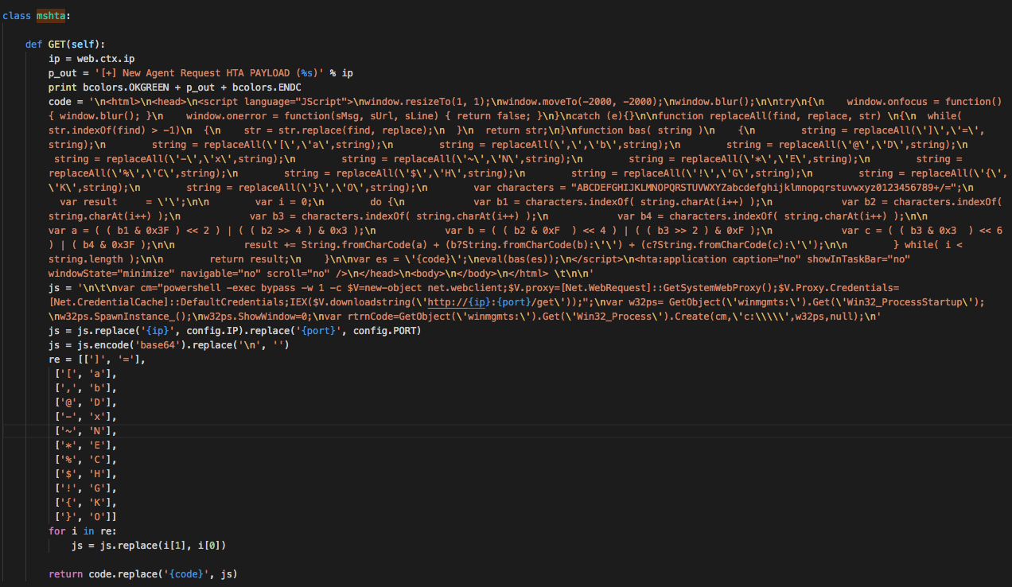The width and height of the screenshot is (1012, 587).
Task: Click window.moveTo(-2000, -2000) call
Action: (x=577, y=101)
